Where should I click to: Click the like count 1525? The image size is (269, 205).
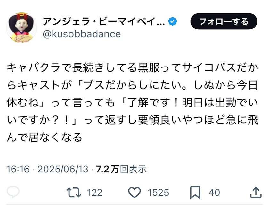pos(158,193)
